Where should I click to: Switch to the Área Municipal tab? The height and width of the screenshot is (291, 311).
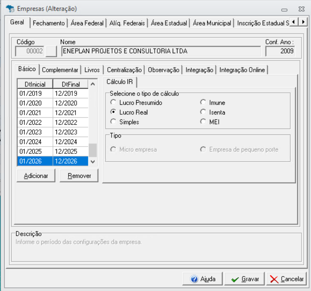pyautogui.click(x=212, y=23)
